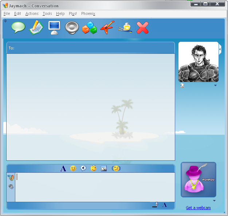Click inside the message typing box
Viewport: 228px width, 216px height.
point(95,187)
